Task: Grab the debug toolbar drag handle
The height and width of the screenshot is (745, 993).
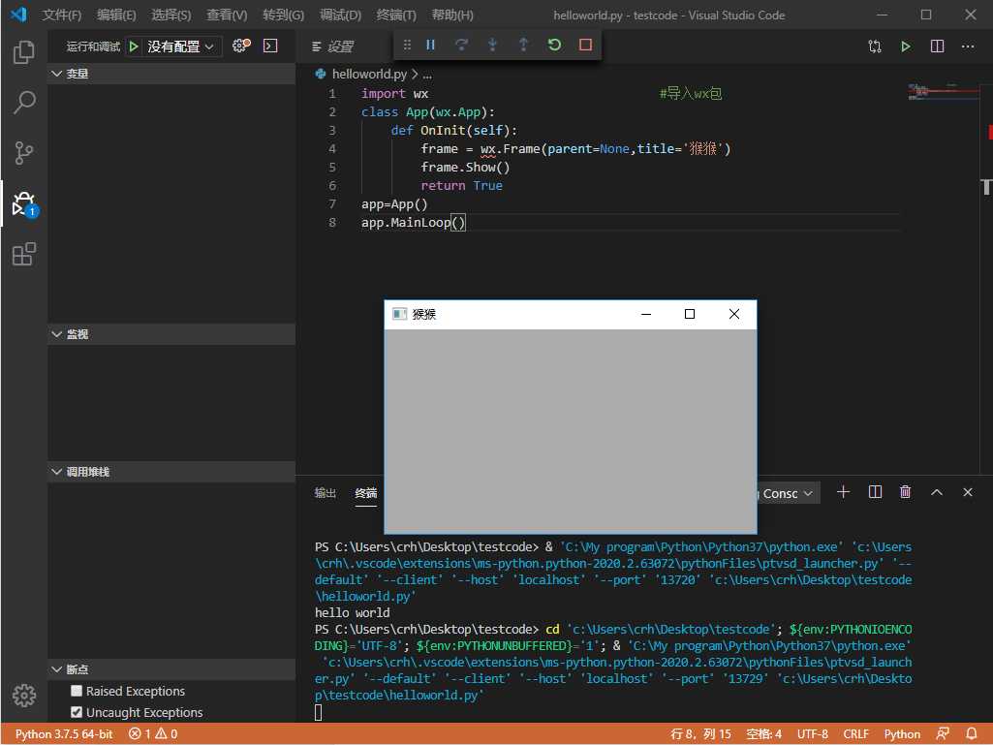Action: click(407, 45)
